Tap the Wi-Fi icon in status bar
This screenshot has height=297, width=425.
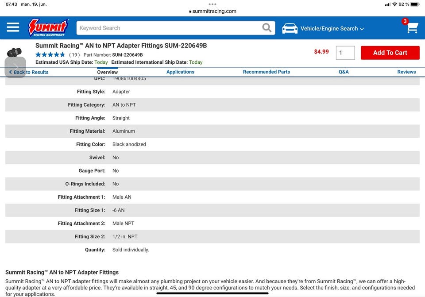click(x=394, y=4)
